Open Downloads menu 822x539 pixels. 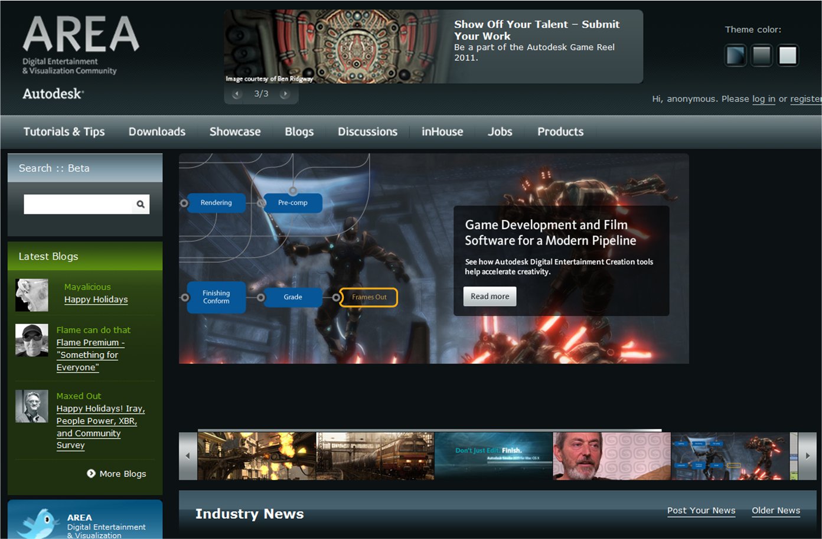click(157, 132)
